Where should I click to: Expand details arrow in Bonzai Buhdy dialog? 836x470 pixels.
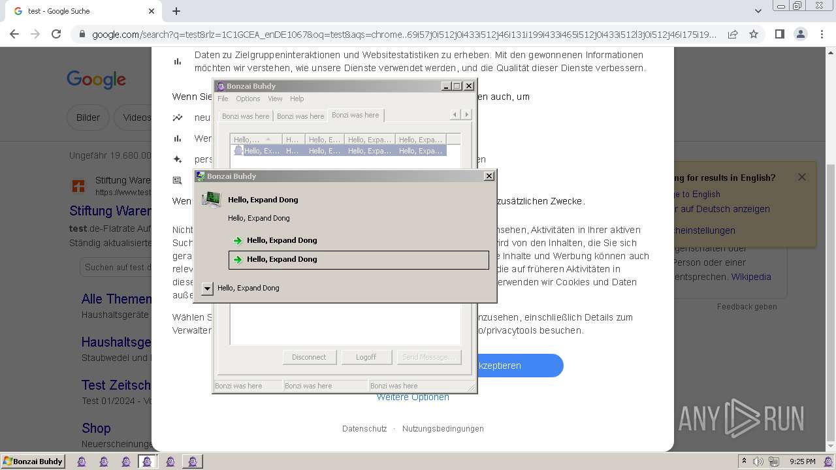point(207,288)
